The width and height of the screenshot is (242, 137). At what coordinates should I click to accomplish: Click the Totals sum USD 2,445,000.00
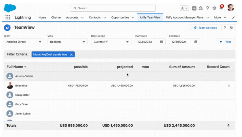click(x=179, y=125)
